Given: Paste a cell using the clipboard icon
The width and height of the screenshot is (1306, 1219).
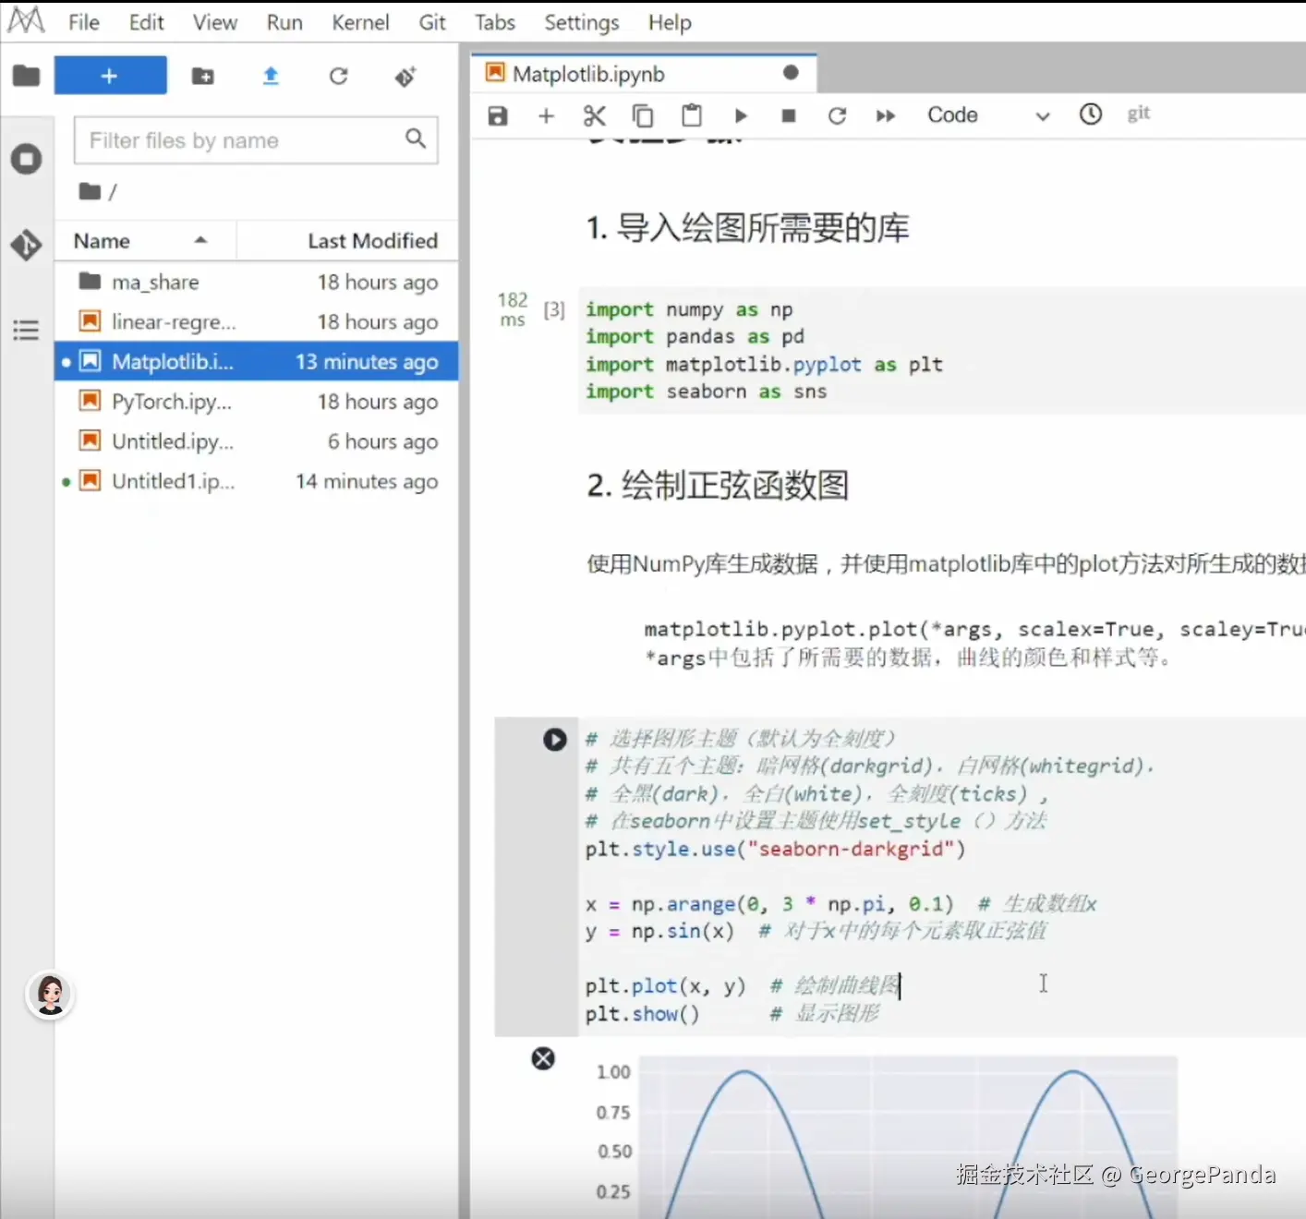Looking at the screenshot, I should [x=692, y=115].
